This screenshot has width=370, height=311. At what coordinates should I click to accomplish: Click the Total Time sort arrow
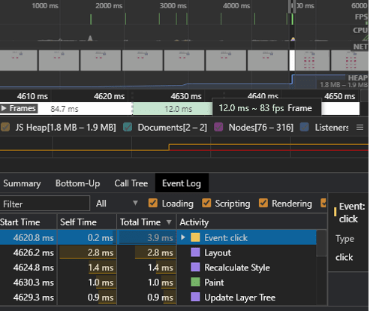(x=169, y=222)
